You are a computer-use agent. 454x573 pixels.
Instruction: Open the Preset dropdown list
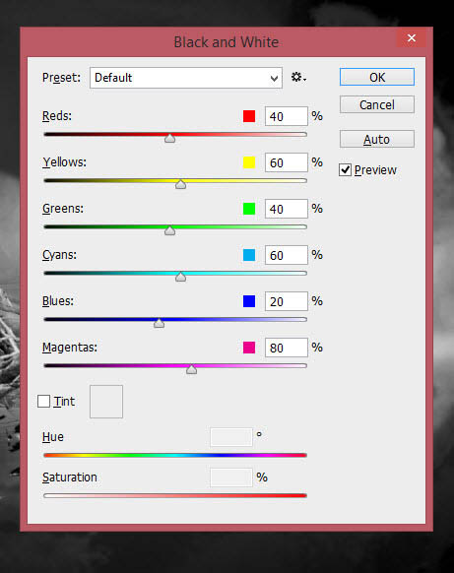(186, 78)
